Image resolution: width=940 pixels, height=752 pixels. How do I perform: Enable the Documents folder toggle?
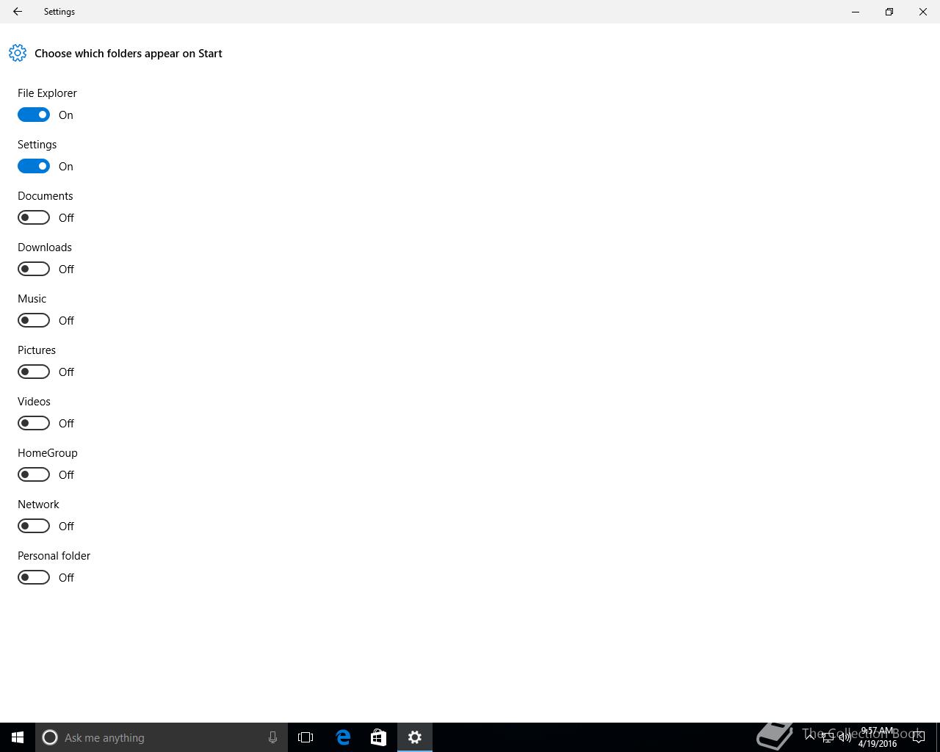pyautogui.click(x=34, y=217)
